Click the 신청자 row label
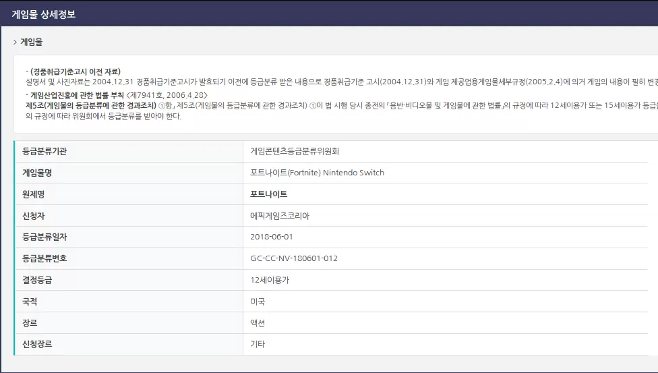 click(x=33, y=216)
